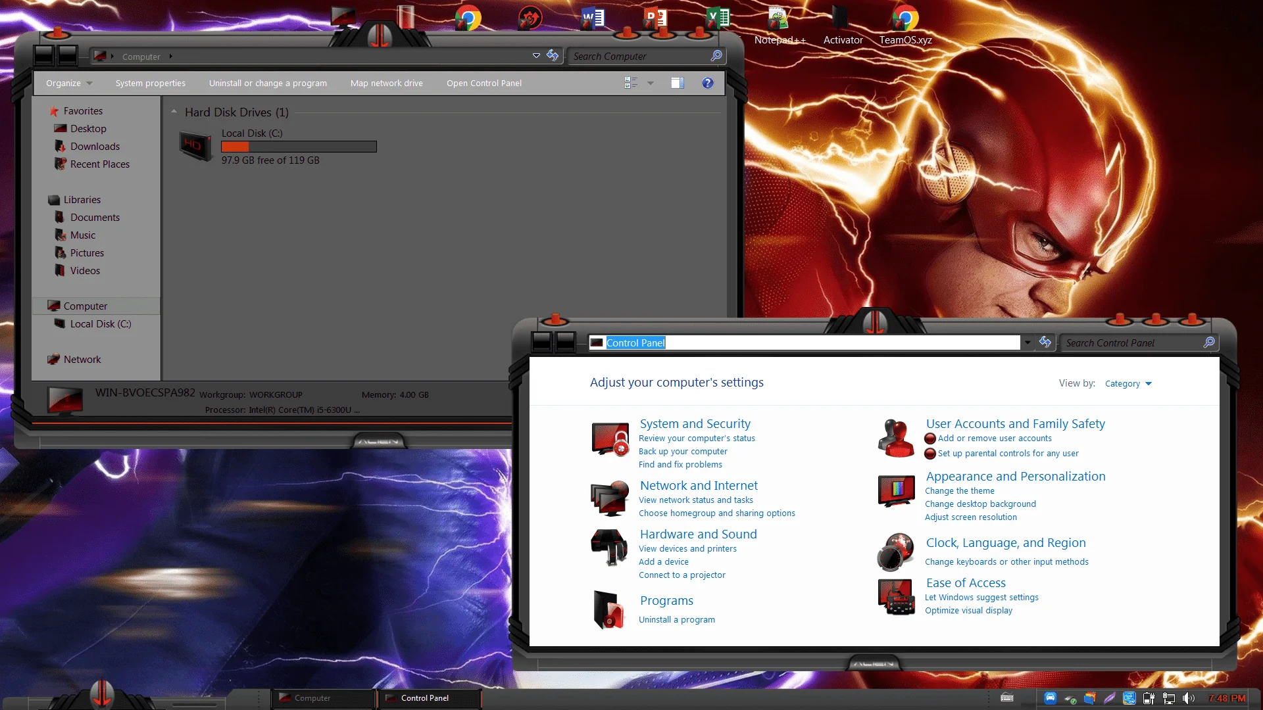Open the Word desktop shortcut

[593, 18]
